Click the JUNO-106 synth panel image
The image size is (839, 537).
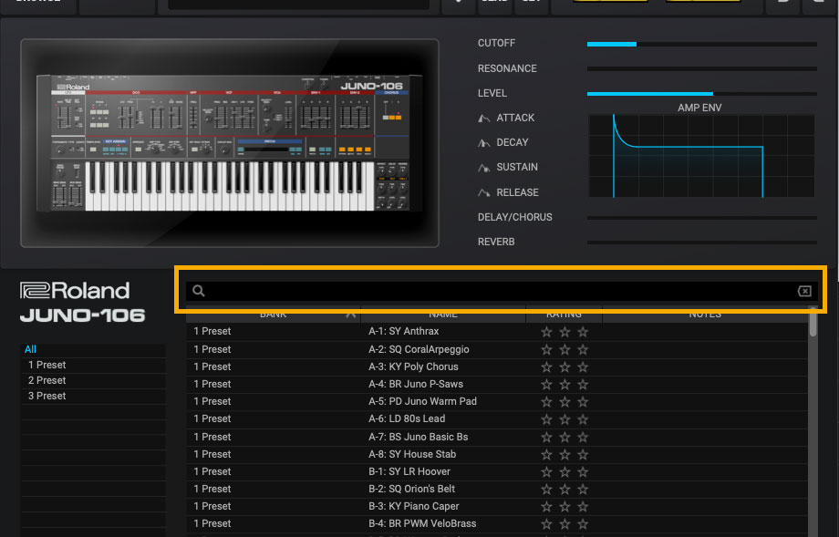tap(229, 143)
